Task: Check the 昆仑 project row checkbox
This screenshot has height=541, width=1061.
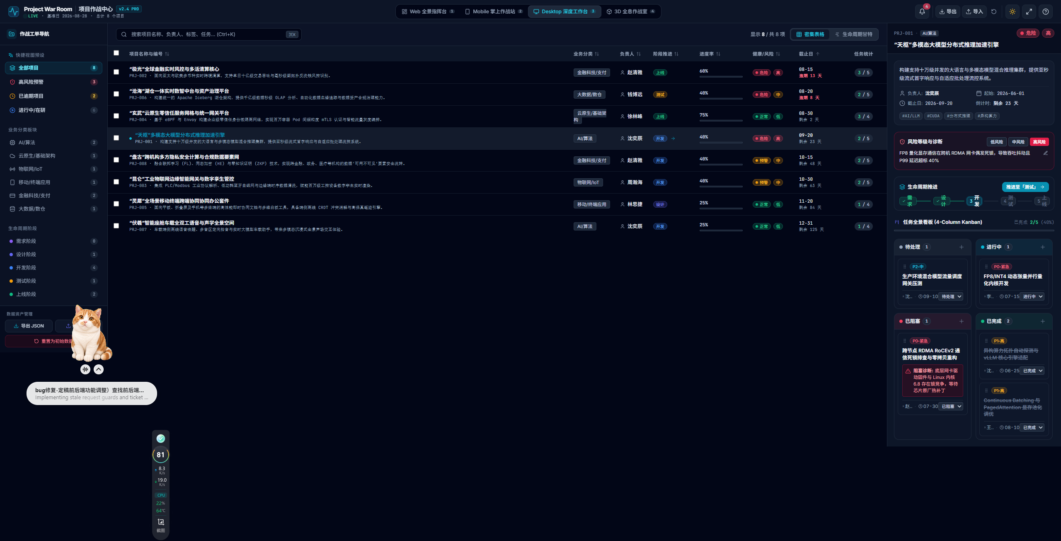Action: pyautogui.click(x=116, y=182)
